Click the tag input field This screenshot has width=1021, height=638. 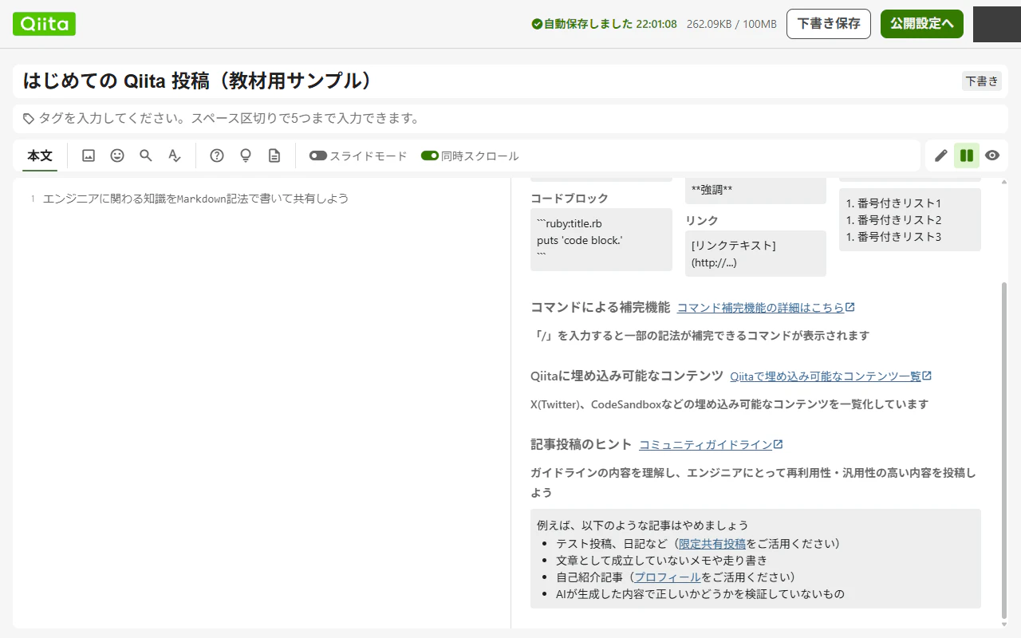[x=510, y=118]
